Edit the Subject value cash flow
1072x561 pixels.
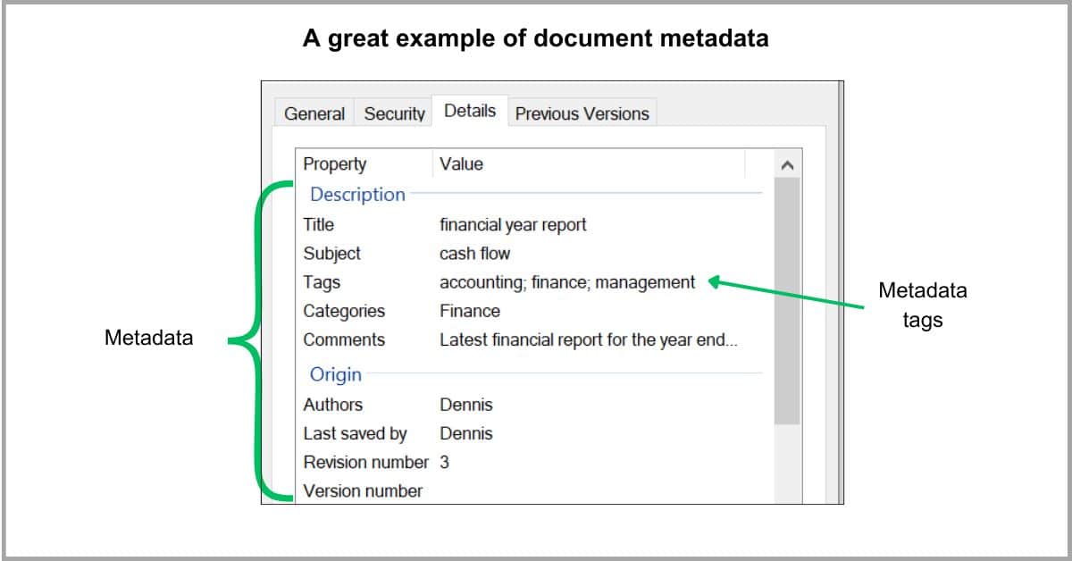tap(475, 254)
